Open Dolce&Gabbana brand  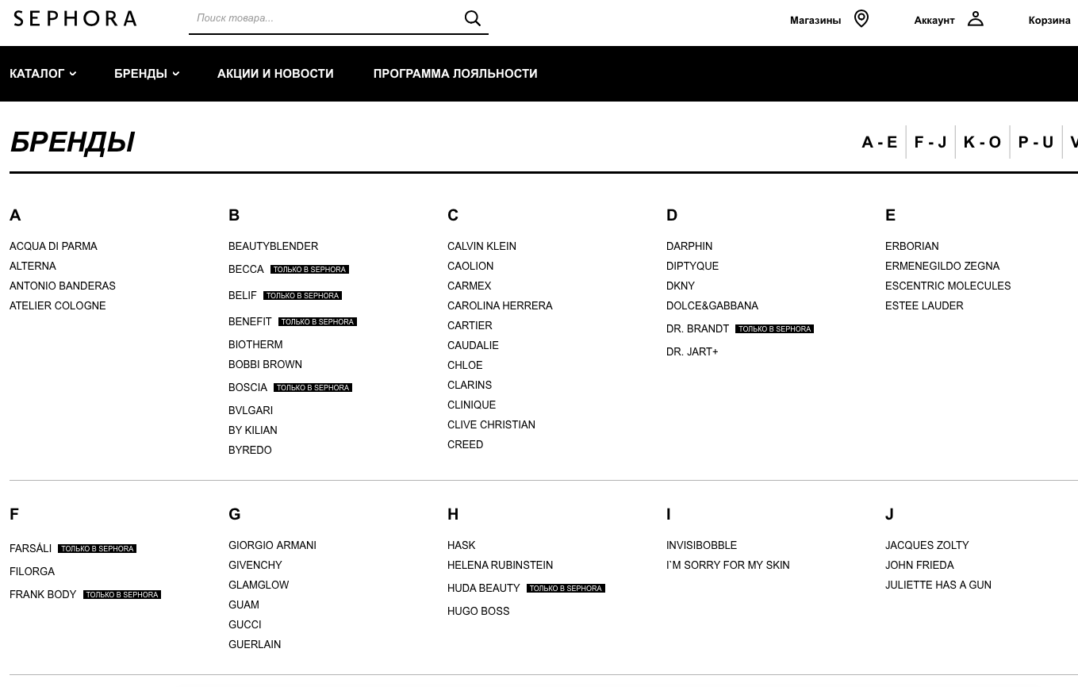tap(712, 306)
